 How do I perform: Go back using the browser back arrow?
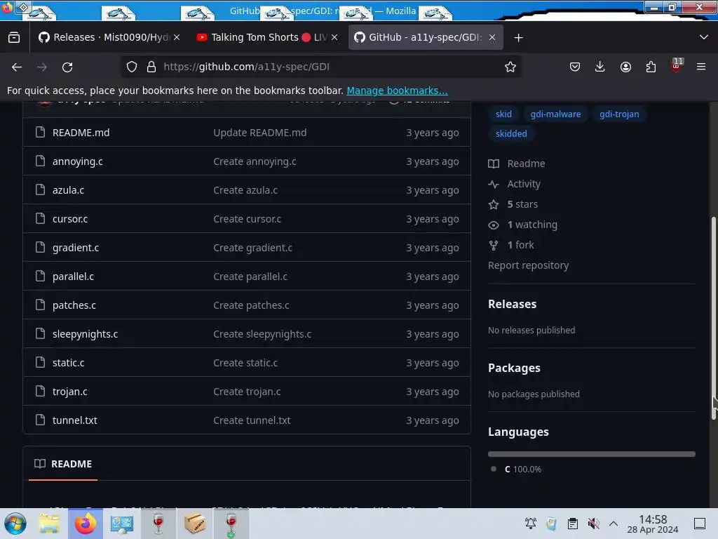tap(17, 67)
